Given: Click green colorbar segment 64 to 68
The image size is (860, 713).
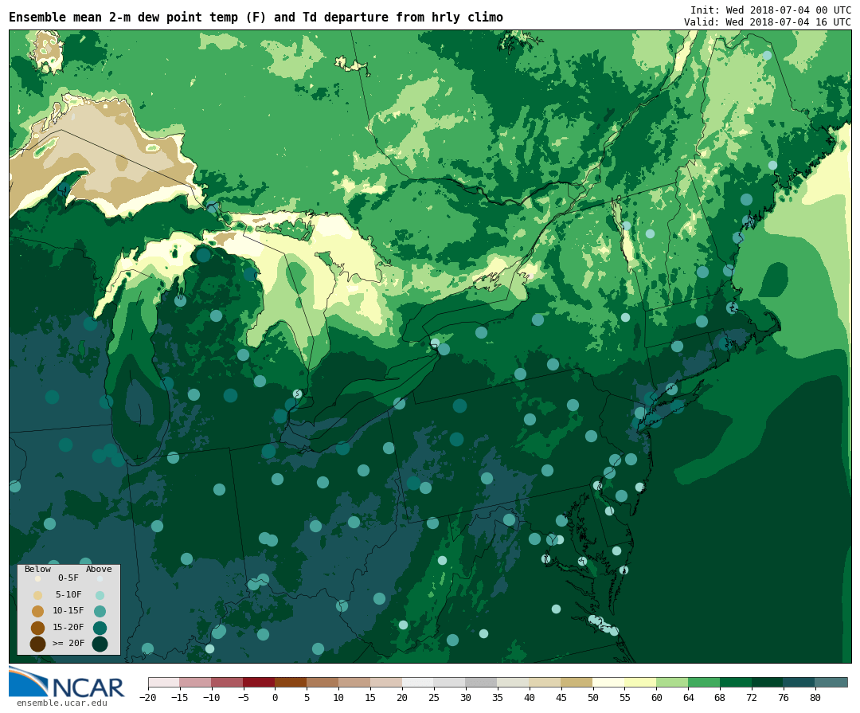Looking at the screenshot, I should (x=704, y=683).
